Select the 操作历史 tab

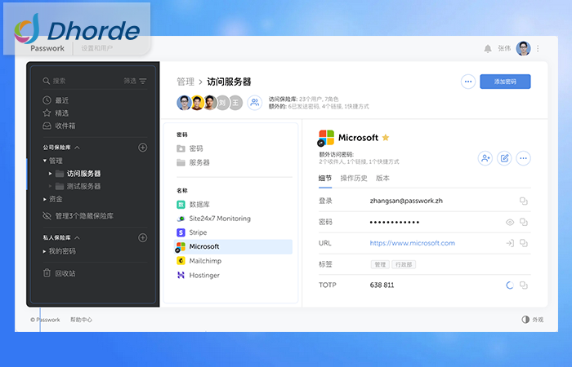click(354, 179)
